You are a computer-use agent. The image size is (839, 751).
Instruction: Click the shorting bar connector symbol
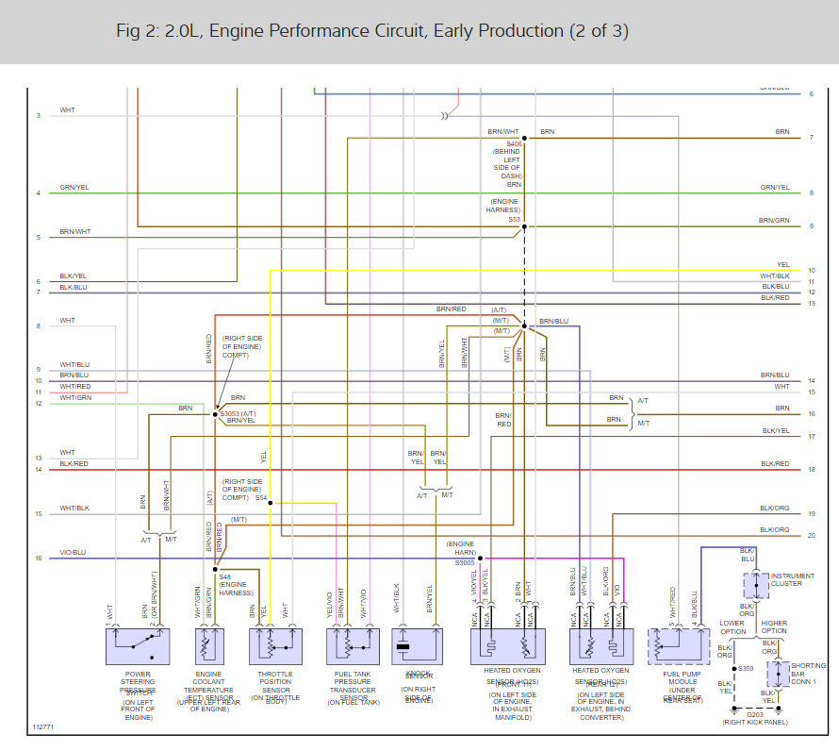[x=779, y=674]
